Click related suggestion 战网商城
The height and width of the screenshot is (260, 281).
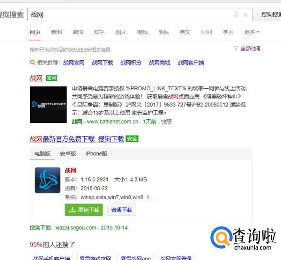[x=160, y=63]
